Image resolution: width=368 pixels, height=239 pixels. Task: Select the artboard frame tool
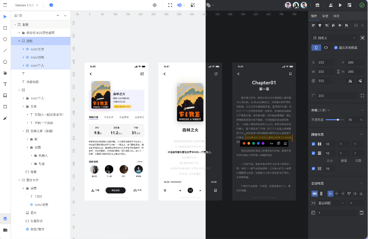tap(5, 107)
